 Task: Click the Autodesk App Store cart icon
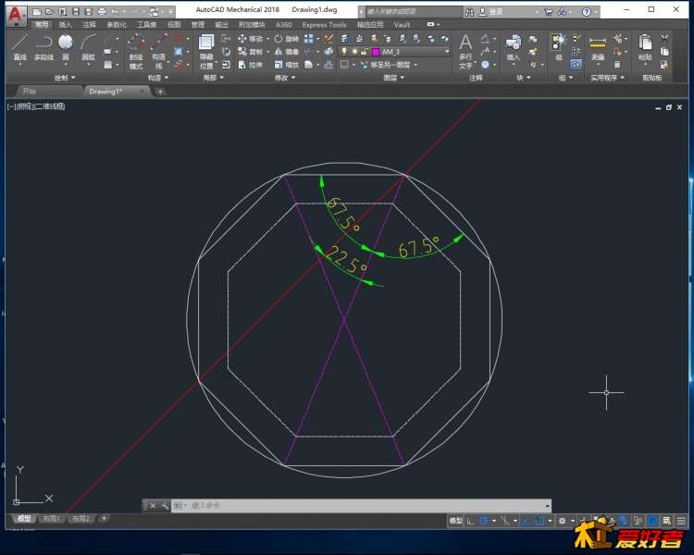tap(549, 12)
